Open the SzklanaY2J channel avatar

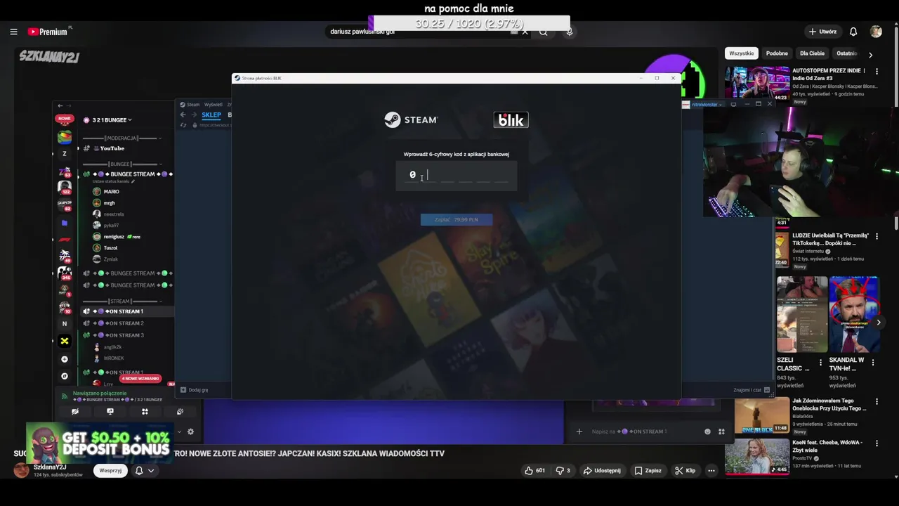click(22, 470)
